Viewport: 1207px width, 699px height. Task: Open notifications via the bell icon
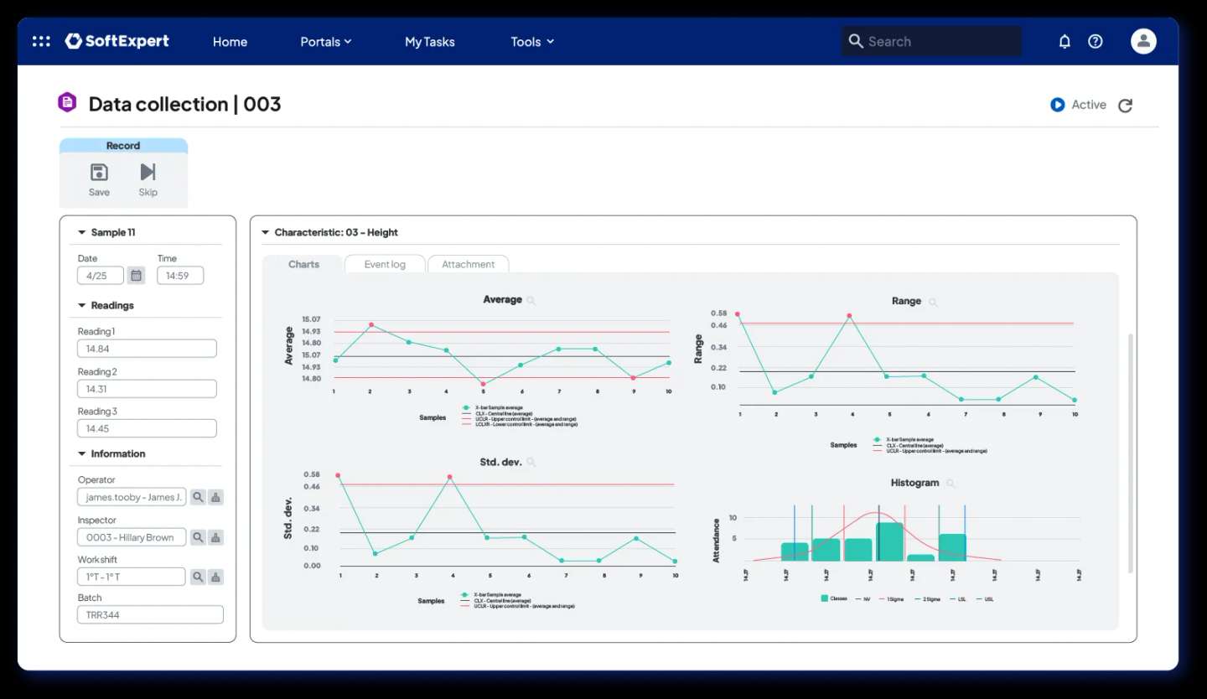pyautogui.click(x=1064, y=40)
